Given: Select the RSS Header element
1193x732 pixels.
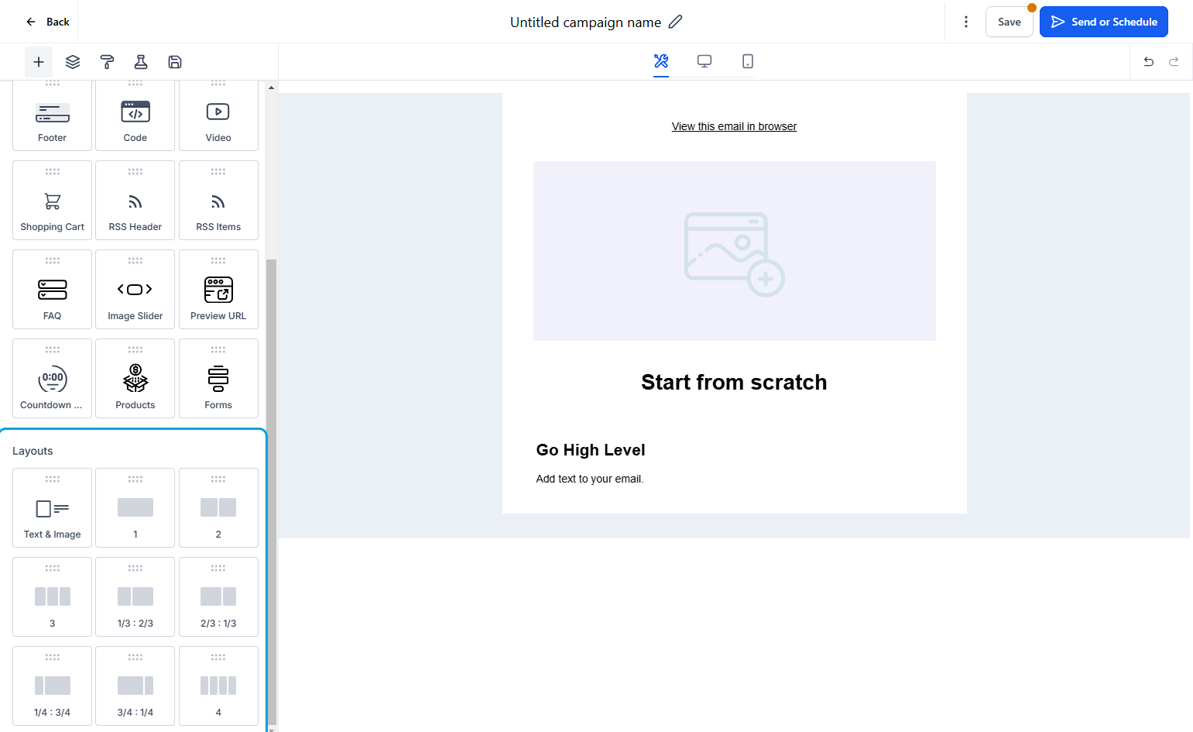Looking at the screenshot, I should pyautogui.click(x=135, y=200).
